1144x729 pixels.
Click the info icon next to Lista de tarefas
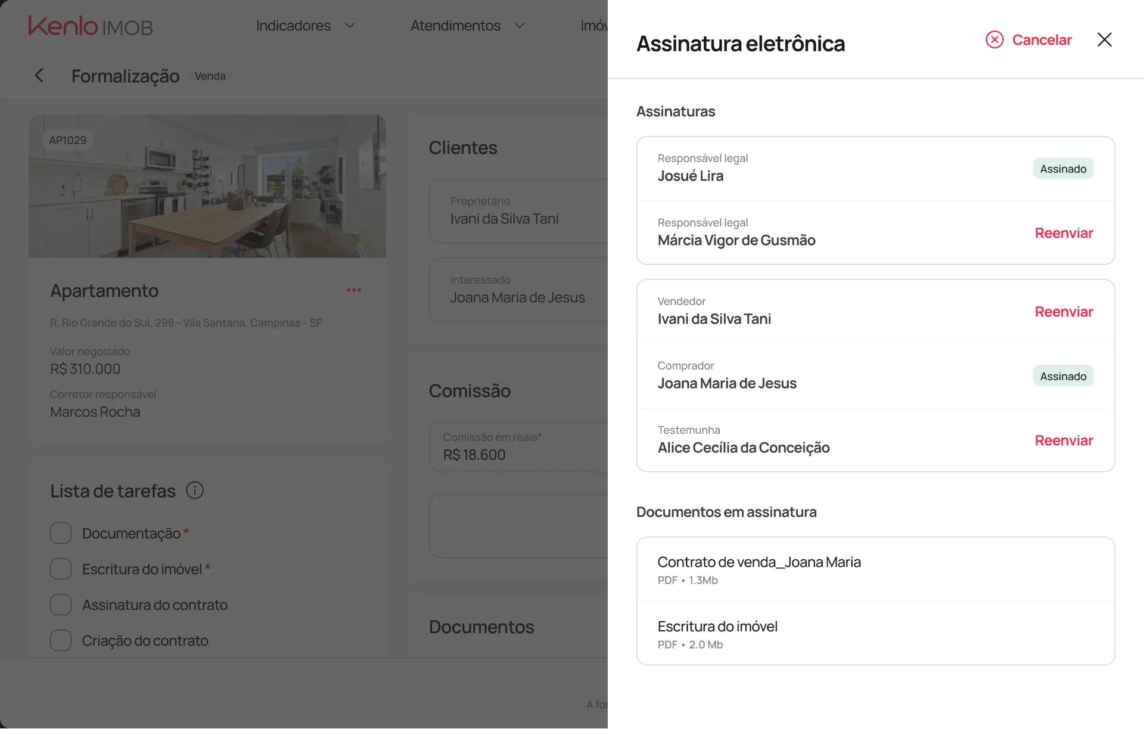click(x=194, y=491)
